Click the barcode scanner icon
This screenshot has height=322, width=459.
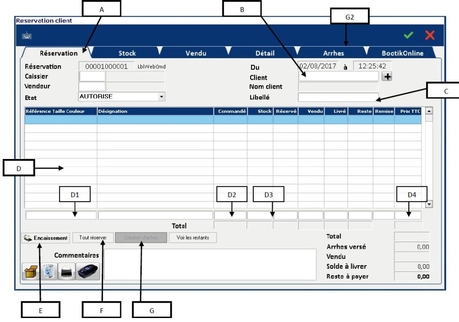pyautogui.click(x=87, y=271)
